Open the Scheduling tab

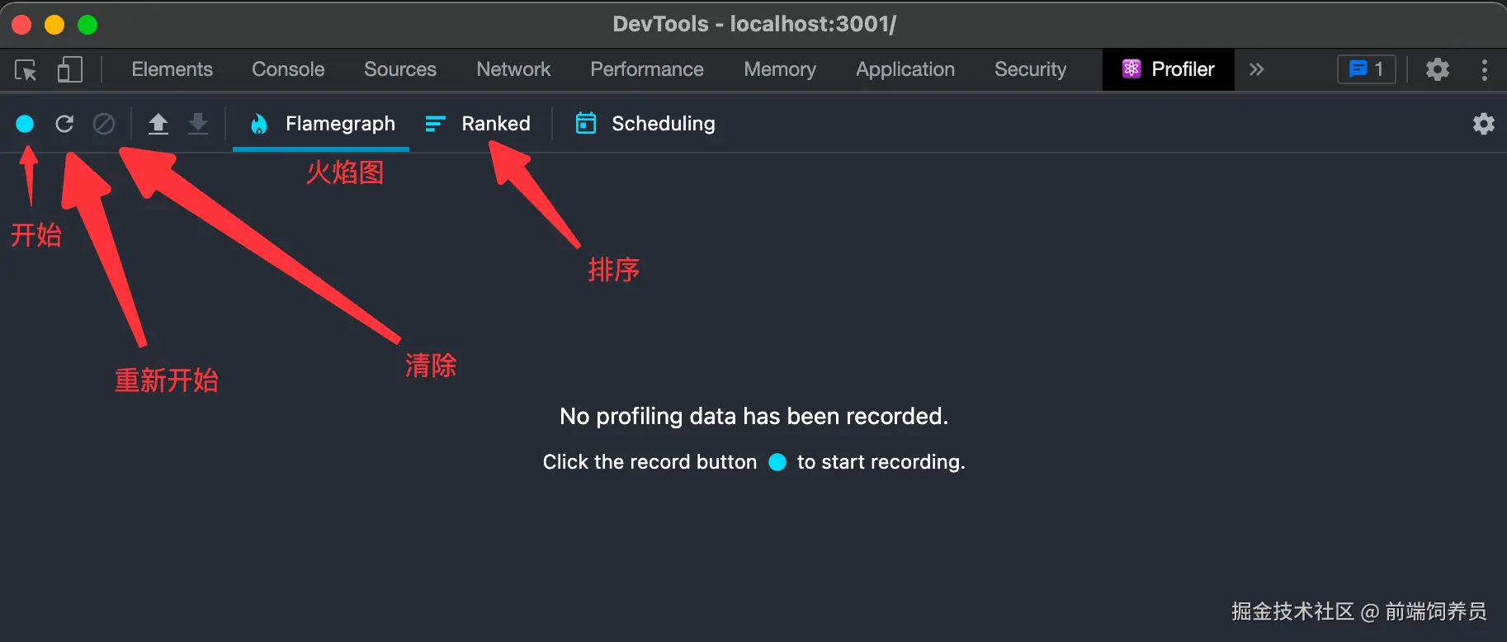(645, 124)
